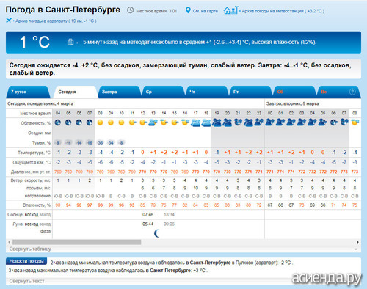Open the Завтра forecast tab
Image resolution: width=367 pixels, height=289 pixels.
tap(119, 92)
